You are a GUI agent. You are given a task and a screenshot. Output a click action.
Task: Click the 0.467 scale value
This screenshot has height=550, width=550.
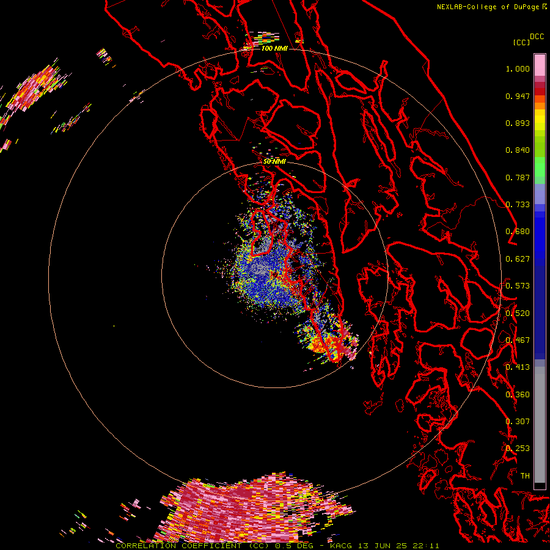tap(518, 340)
